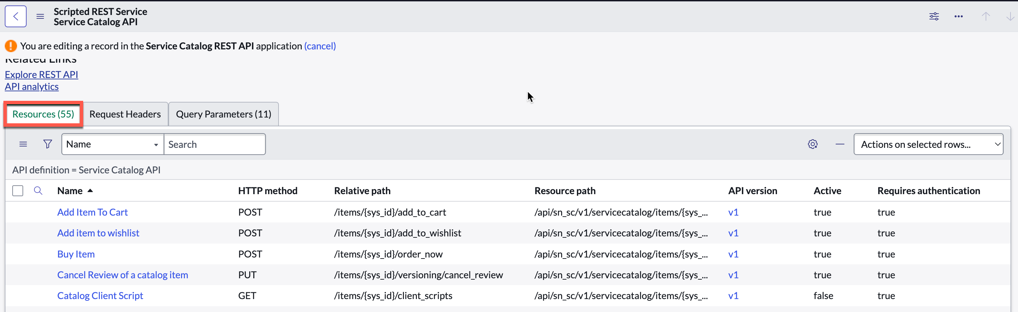
Task: Click v1 version for Cancel Review row
Action: [x=733, y=275]
